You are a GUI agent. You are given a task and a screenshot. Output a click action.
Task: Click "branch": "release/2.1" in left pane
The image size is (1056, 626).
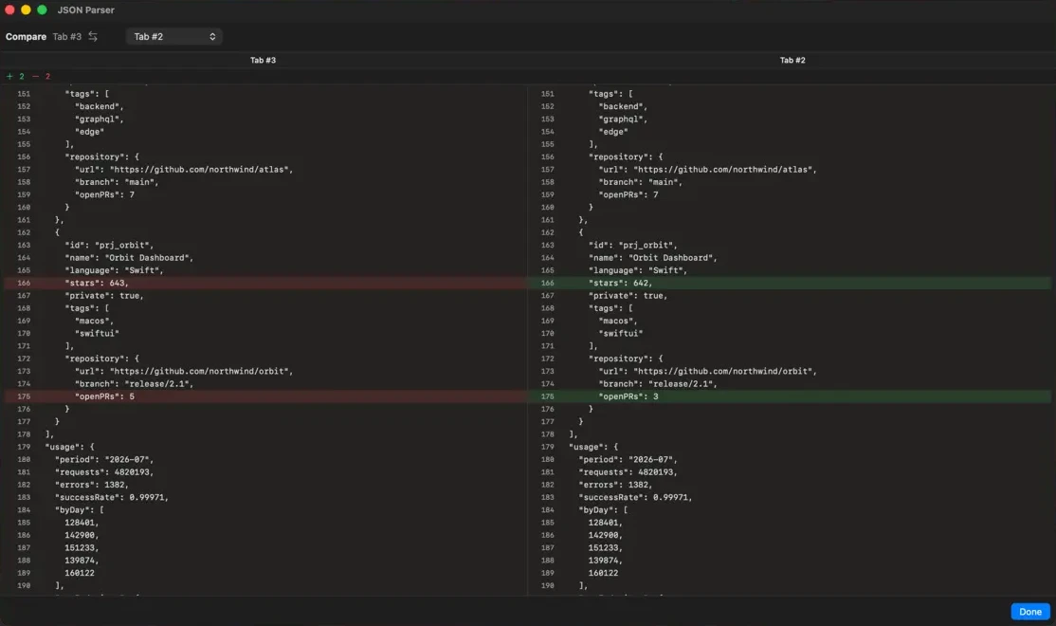point(134,383)
